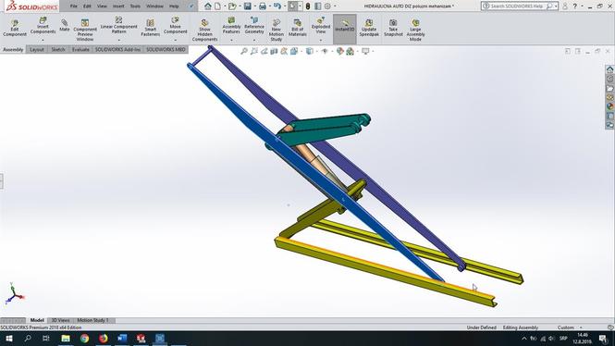The image size is (615, 346).
Task: Switch to Motion Study 1 tab
Action: (x=93, y=320)
